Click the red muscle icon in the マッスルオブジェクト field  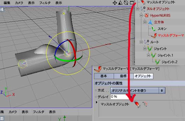[137, 104]
